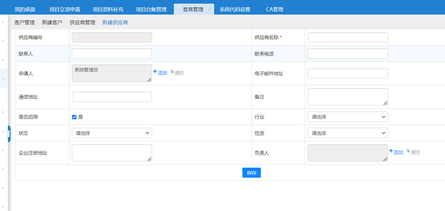Click the 企业注册地址 text area
The width and height of the screenshot is (445, 211).
point(112,153)
